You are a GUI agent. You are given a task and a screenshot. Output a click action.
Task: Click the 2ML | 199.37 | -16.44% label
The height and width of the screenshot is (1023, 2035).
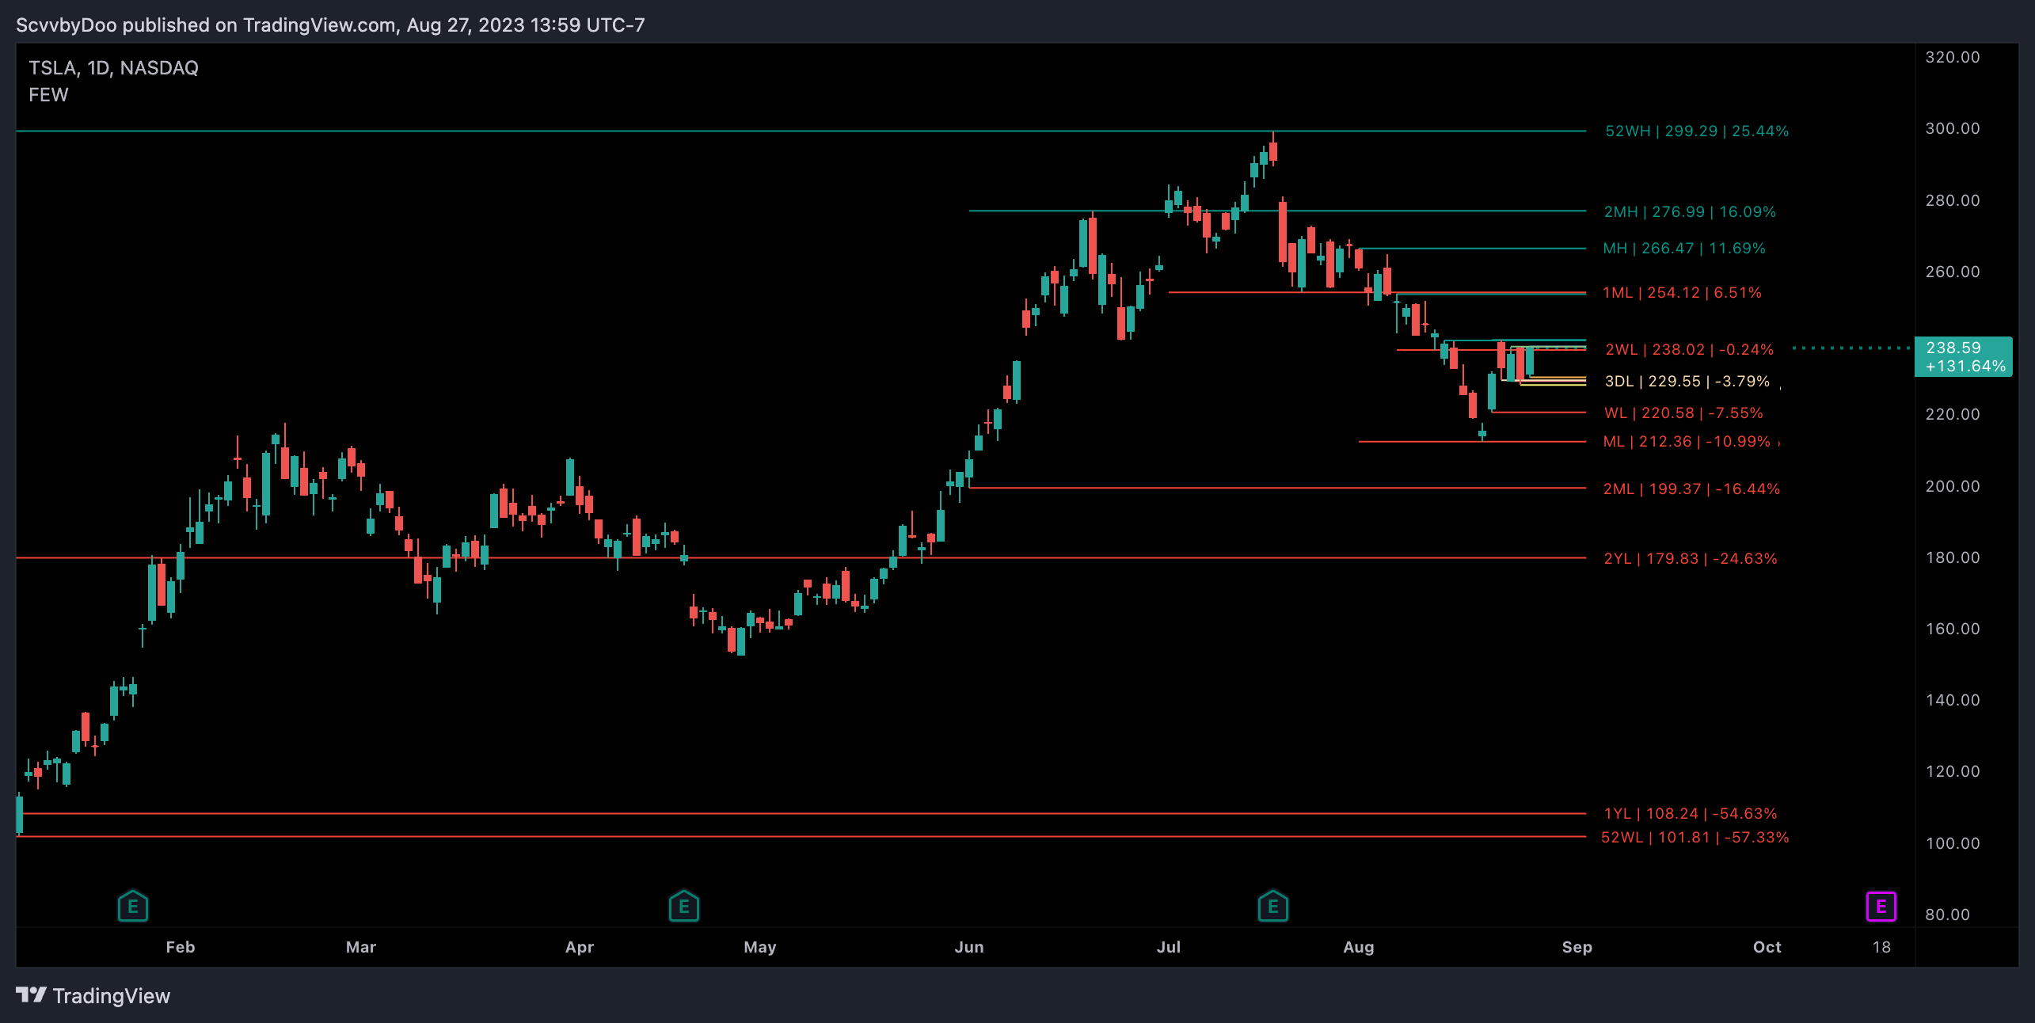[1691, 489]
